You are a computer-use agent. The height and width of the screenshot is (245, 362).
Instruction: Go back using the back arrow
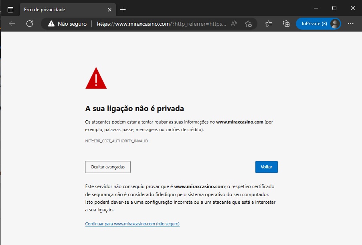click(x=12, y=24)
